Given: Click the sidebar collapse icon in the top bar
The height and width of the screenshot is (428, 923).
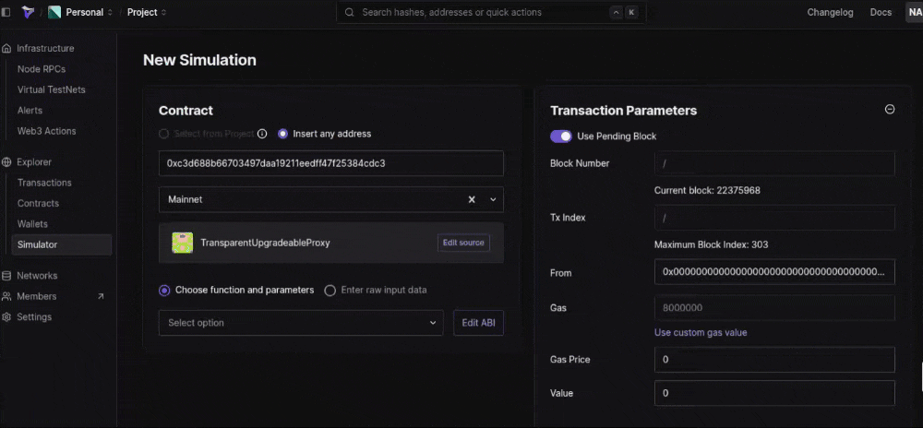Looking at the screenshot, I should click(x=7, y=13).
